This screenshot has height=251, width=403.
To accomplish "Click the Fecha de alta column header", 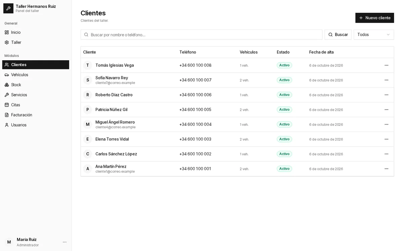I will coord(321,52).
